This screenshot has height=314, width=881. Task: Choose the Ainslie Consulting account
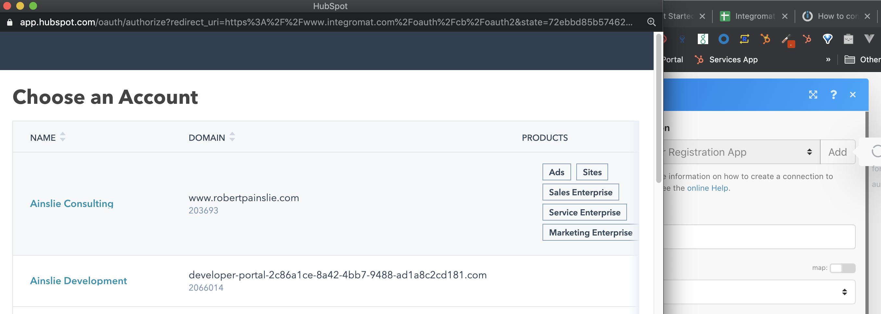pos(72,204)
